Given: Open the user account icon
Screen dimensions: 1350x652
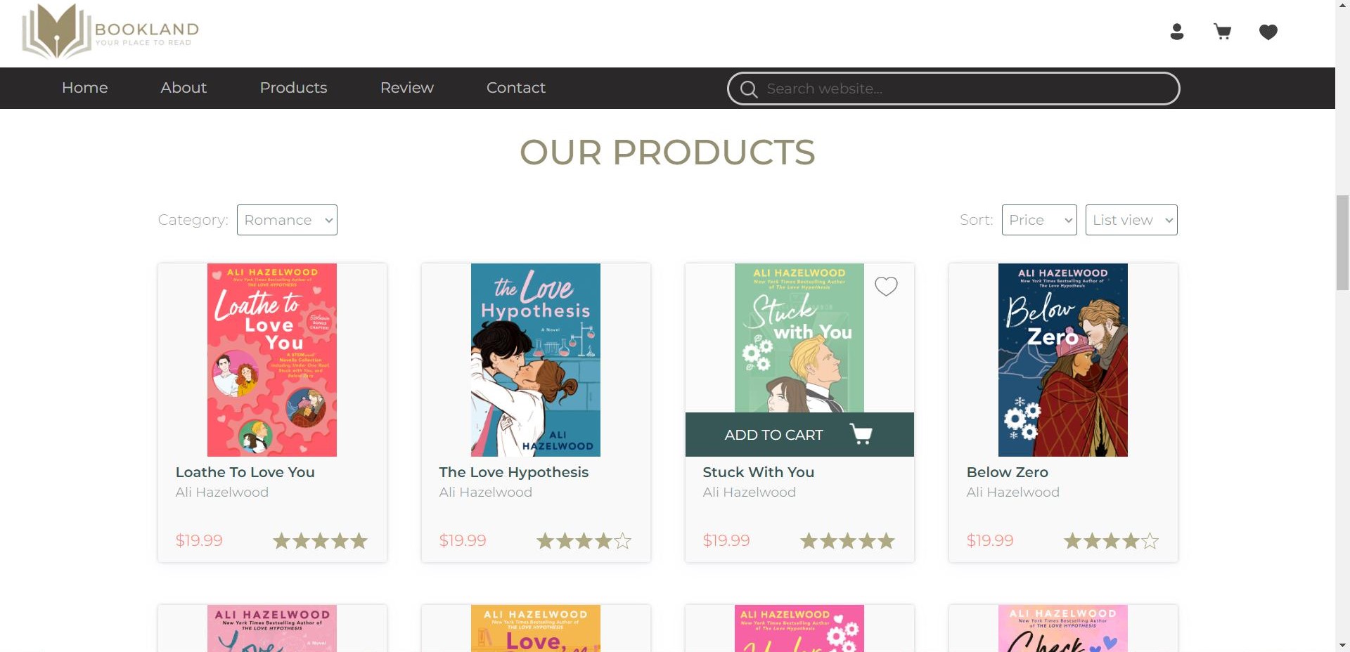Looking at the screenshot, I should point(1177,32).
